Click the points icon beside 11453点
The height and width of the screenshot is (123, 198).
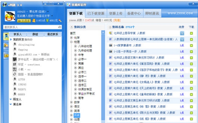34,20
